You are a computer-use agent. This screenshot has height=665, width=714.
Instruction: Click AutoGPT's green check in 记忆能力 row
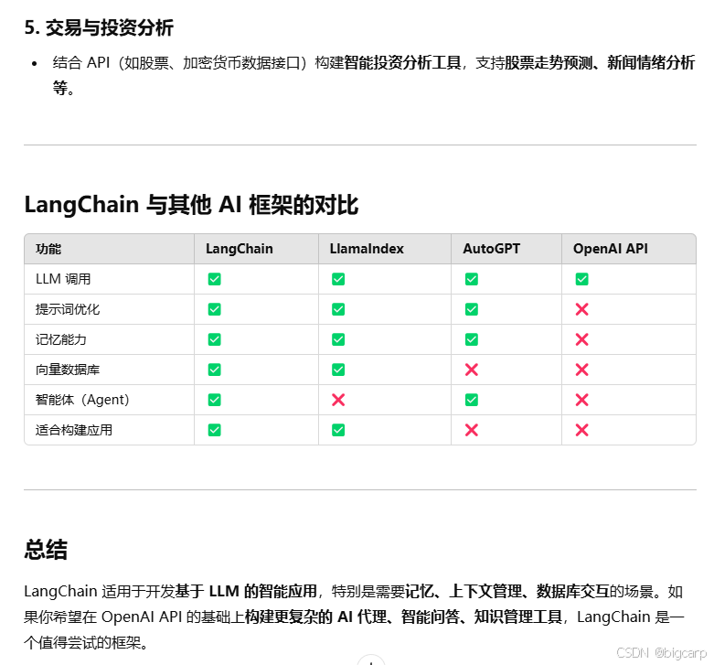coord(472,339)
